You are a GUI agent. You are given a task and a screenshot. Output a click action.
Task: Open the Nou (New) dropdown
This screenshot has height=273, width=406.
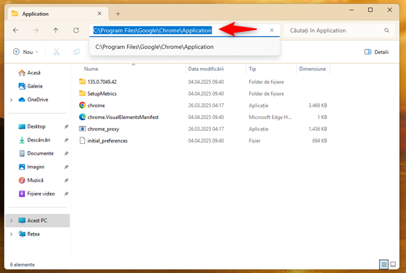25,52
